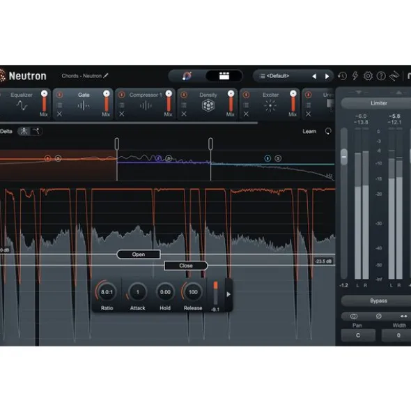Remove the Gate module with X
The width and height of the screenshot is (411, 412).
(60, 114)
